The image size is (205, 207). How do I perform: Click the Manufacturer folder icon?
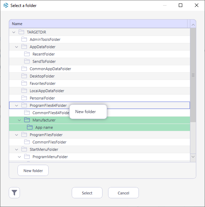click(27, 120)
